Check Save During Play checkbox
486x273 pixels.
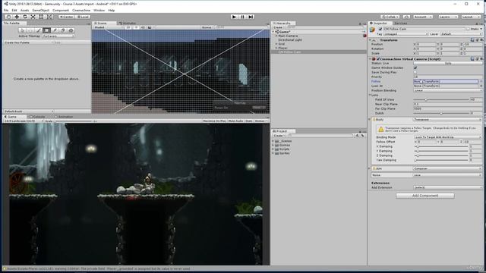[x=415, y=73]
